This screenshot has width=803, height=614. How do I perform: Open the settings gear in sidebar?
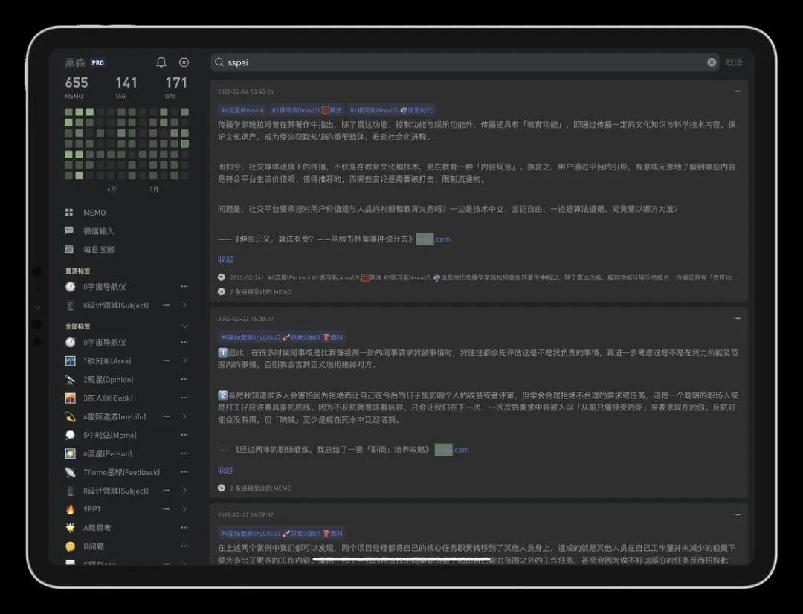pyautogui.click(x=184, y=62)
